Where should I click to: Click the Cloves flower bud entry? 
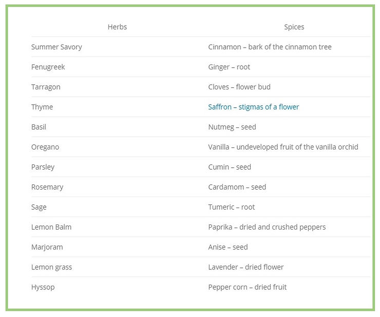coord(239,87)
